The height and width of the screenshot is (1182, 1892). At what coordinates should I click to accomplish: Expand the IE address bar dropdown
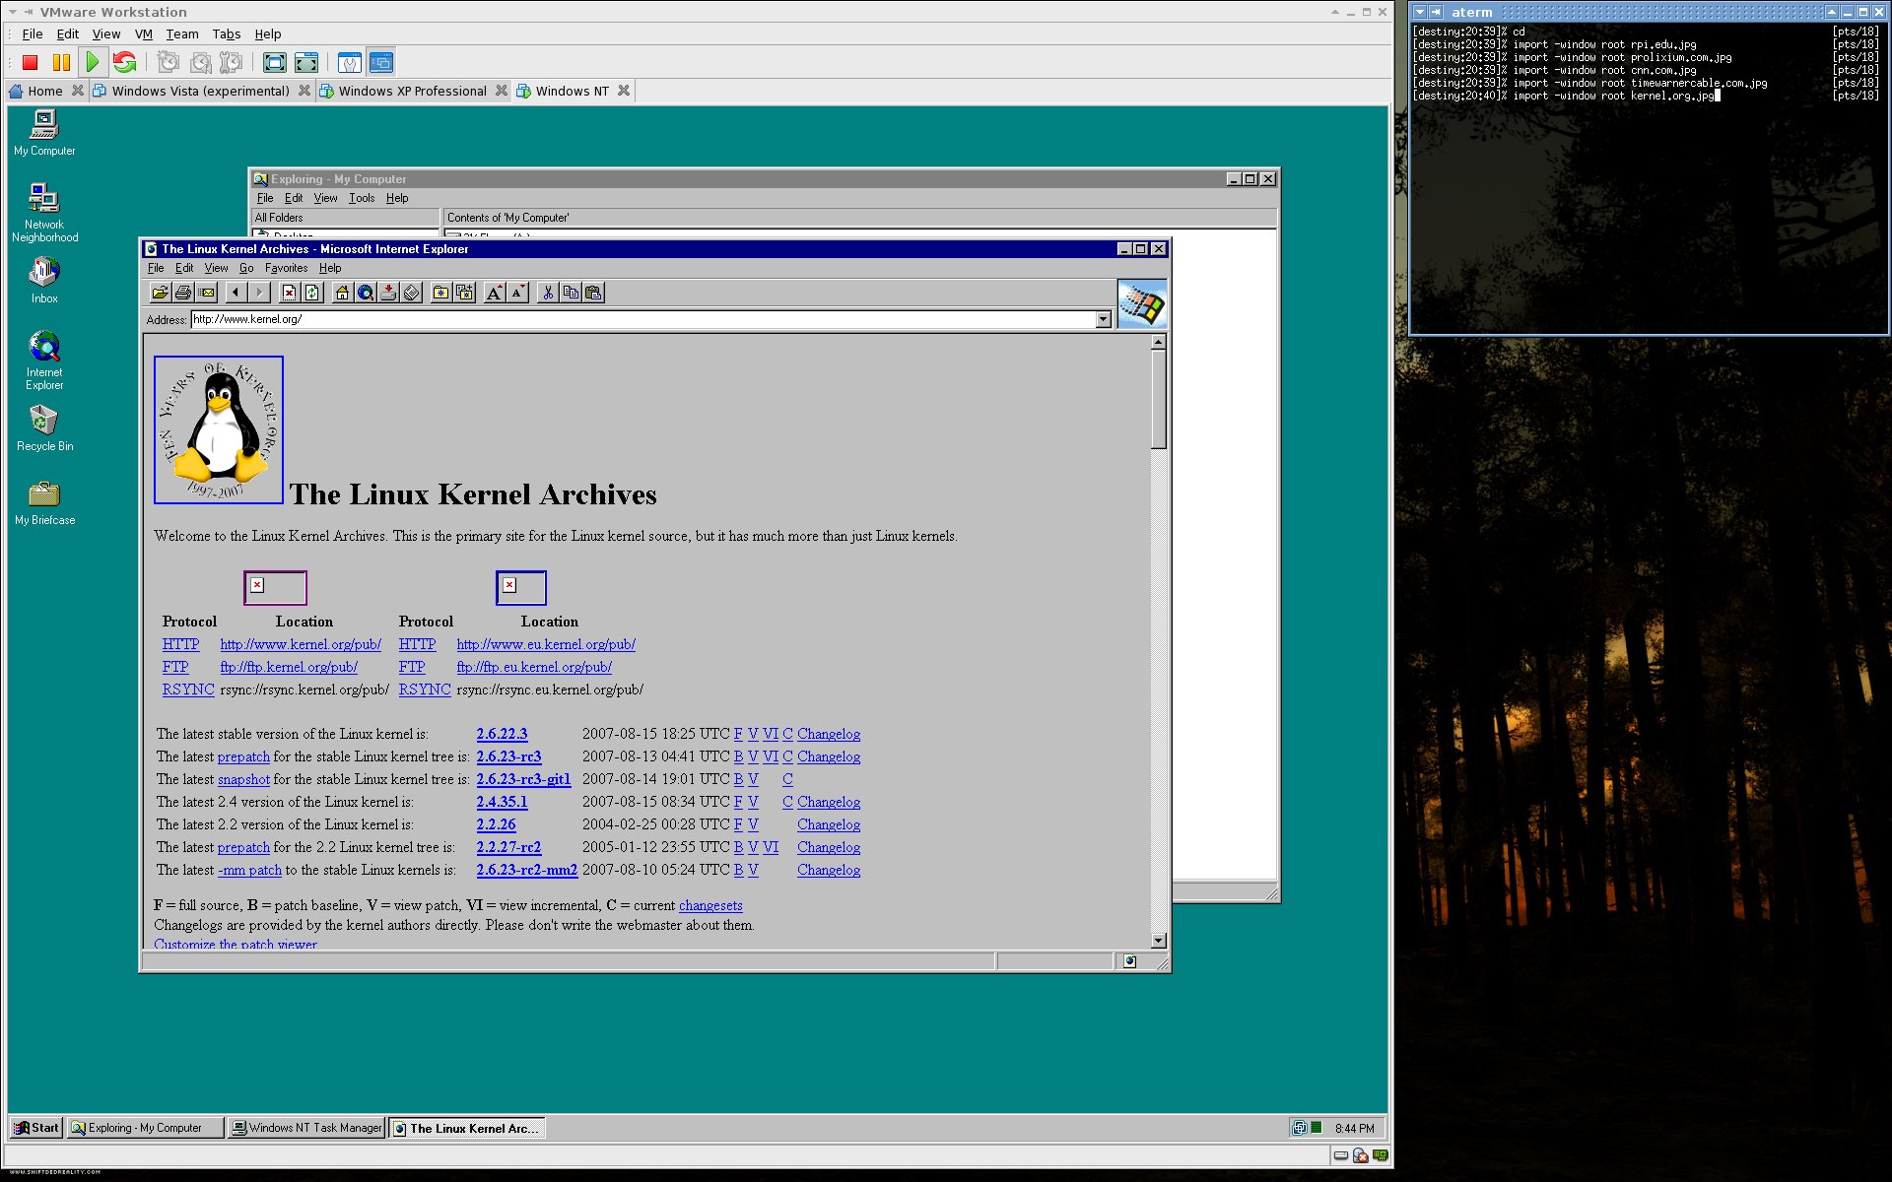click(1104, 319)
